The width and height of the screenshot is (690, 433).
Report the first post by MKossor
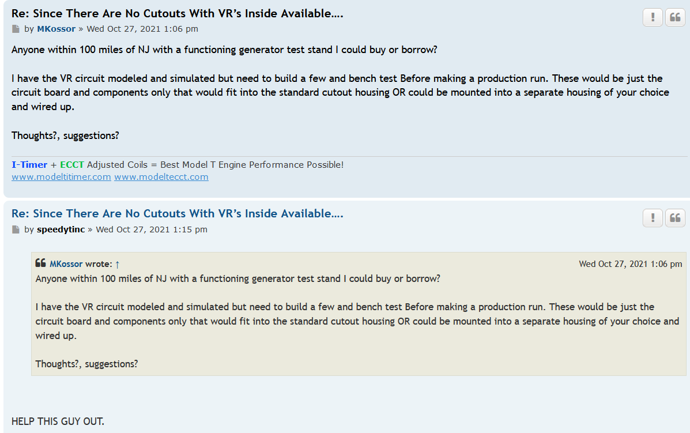coord(653,17)
